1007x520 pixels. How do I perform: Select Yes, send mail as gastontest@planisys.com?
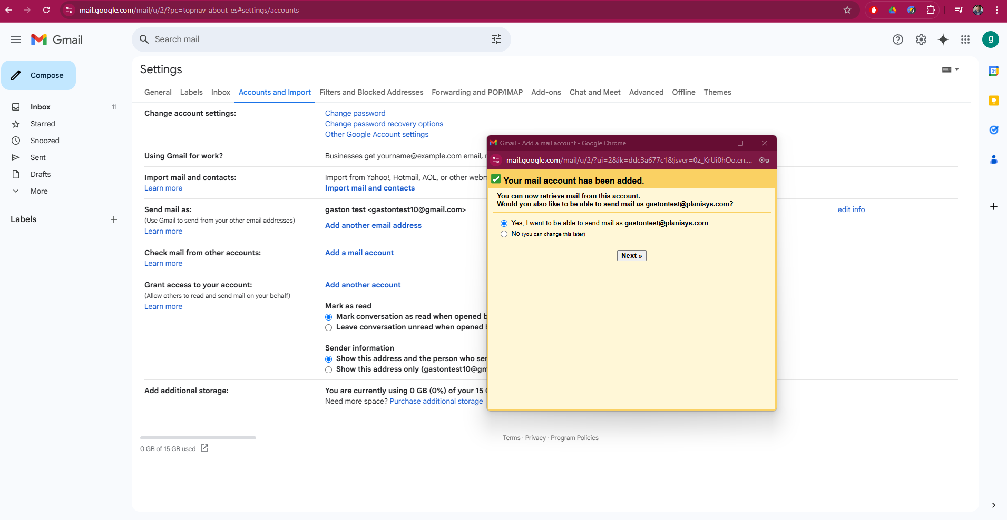(504, 224)
